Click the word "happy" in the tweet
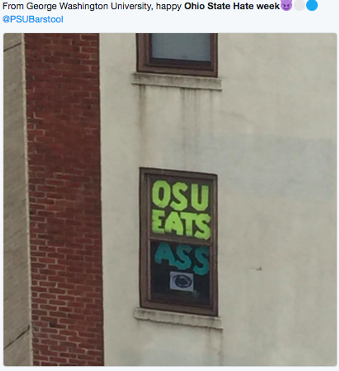The image size is (339, 371). [169, 7]
